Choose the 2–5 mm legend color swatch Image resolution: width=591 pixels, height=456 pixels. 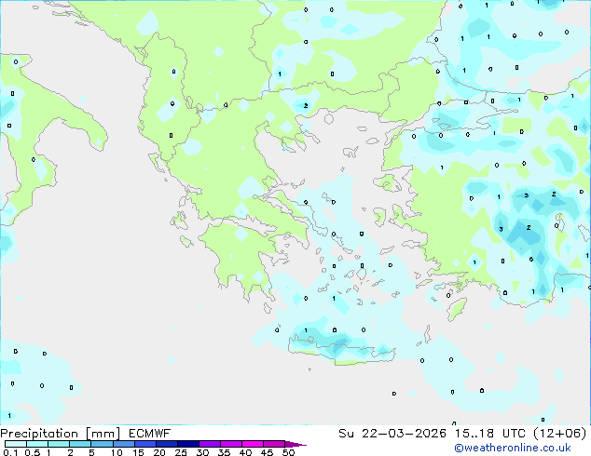coord(80,444)
